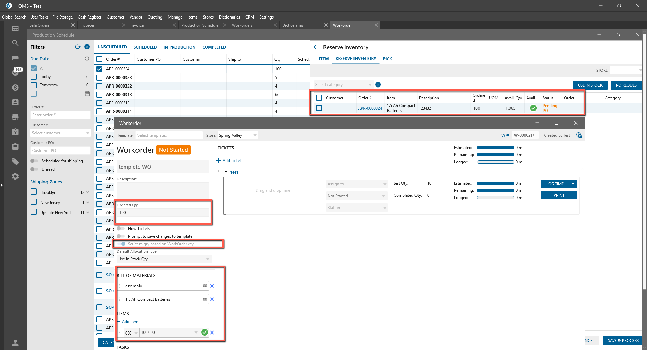Open the Store Spring Valley dropdown
This screenshot has height=350, width=647.
(238, 135)
